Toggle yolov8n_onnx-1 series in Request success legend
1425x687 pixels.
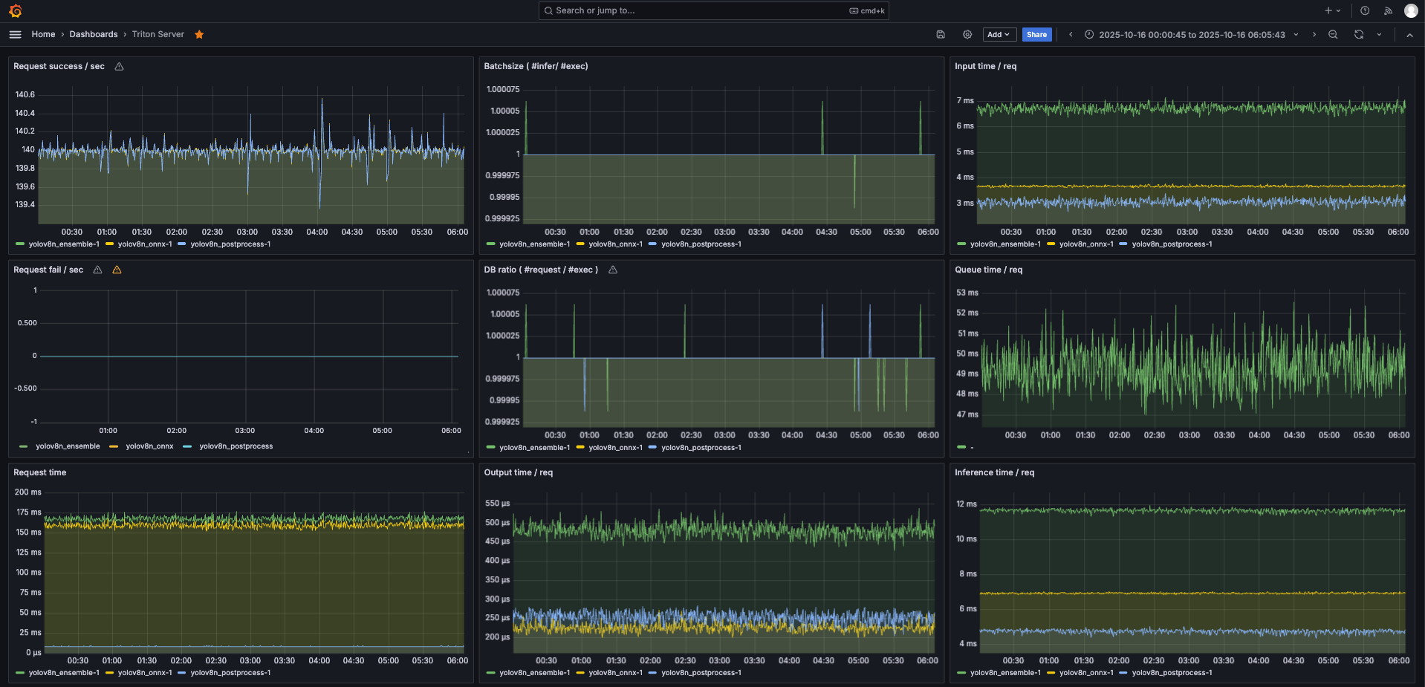click(144, 244)
